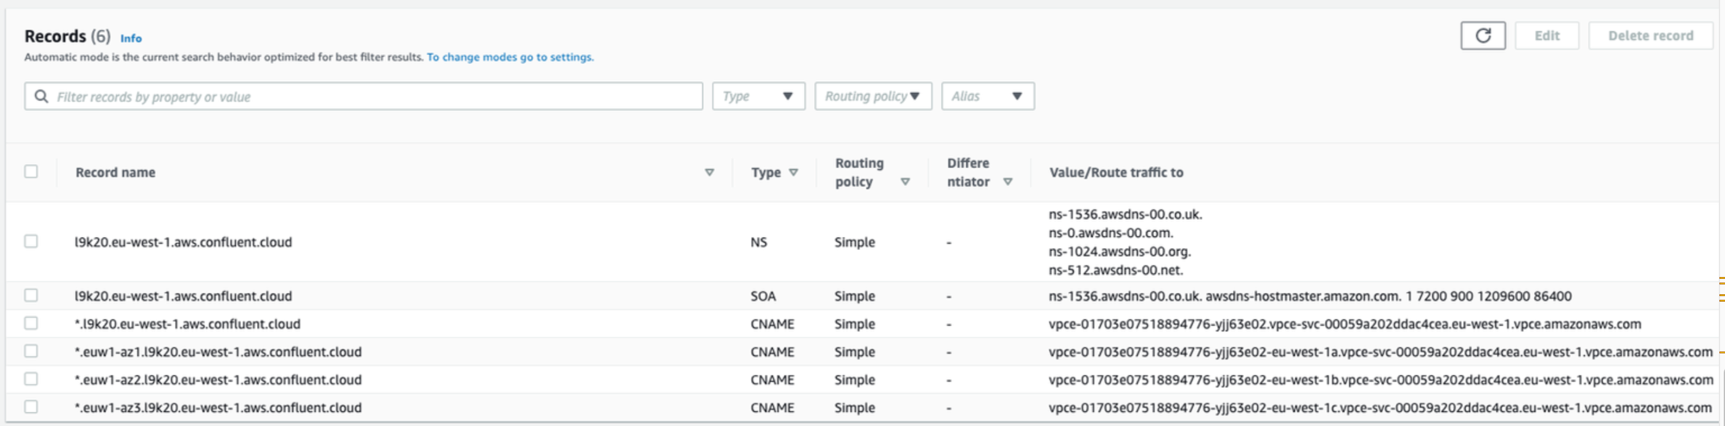Click record name *.l9k20.eu-west-1.aws.confluent.cloud
This screenshot has height=426, width=1725.
click(187, 324)
